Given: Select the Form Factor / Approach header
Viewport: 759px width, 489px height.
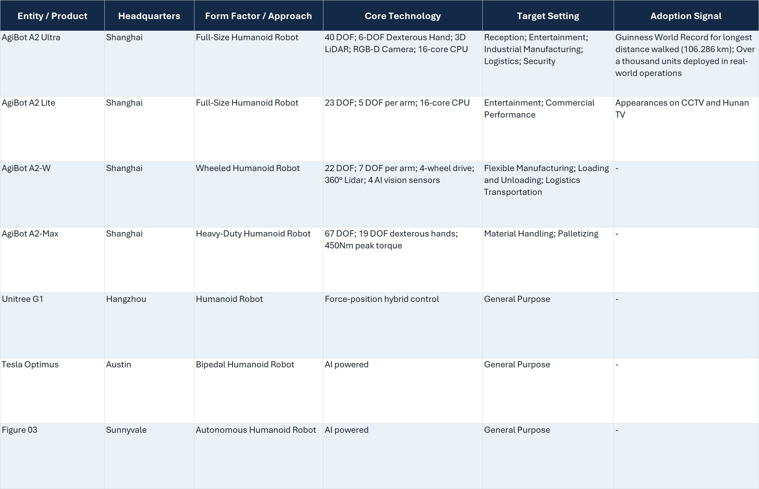Looking at the screenshot, I should click(259, 16).
